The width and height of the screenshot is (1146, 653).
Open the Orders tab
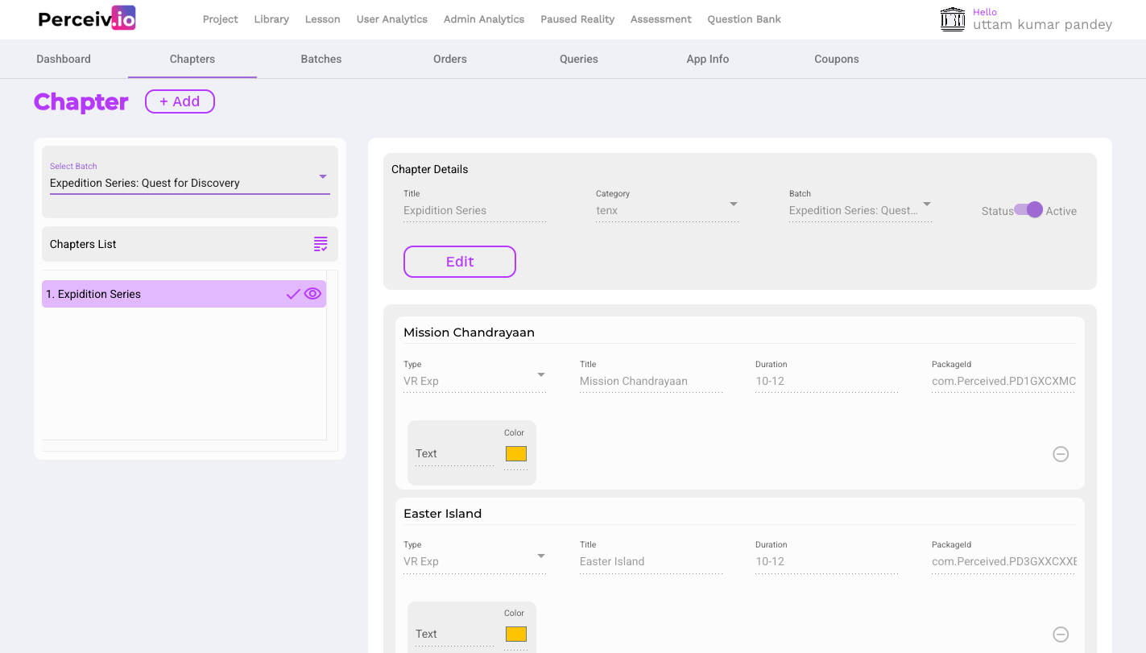tap(450, 59)
